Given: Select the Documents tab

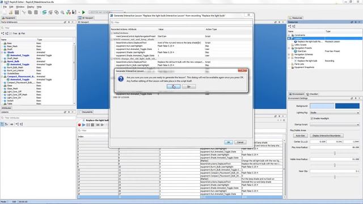Looking at the screenshot, I should [x=86, y=112].
